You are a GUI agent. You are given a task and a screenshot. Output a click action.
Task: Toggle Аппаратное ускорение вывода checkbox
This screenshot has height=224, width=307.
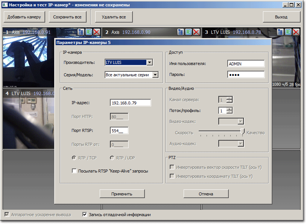click(x=7, y=214)
